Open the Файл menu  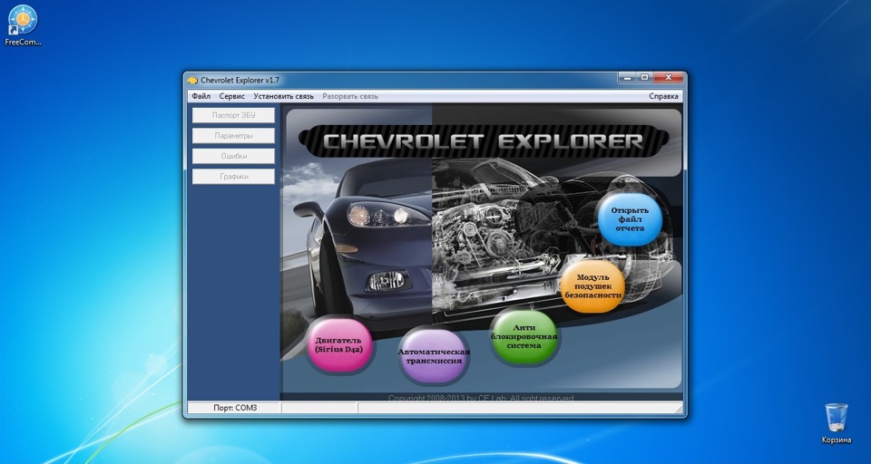click(201, 96)
